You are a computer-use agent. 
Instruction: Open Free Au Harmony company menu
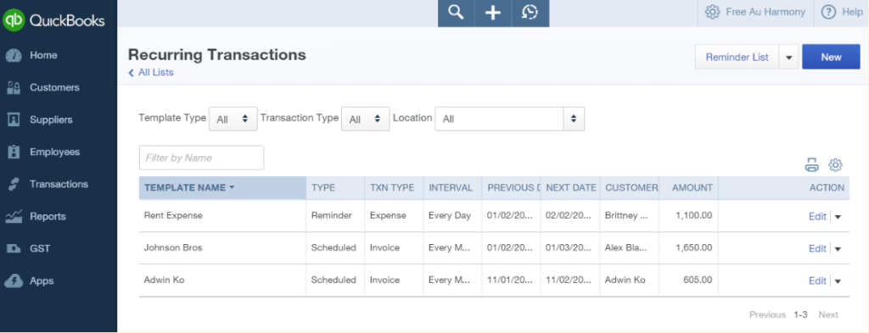click(765, 12)
